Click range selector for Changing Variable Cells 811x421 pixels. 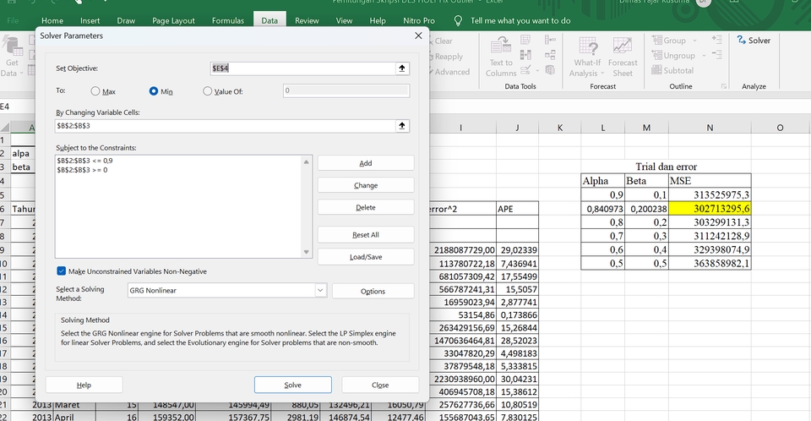point(402,126)
